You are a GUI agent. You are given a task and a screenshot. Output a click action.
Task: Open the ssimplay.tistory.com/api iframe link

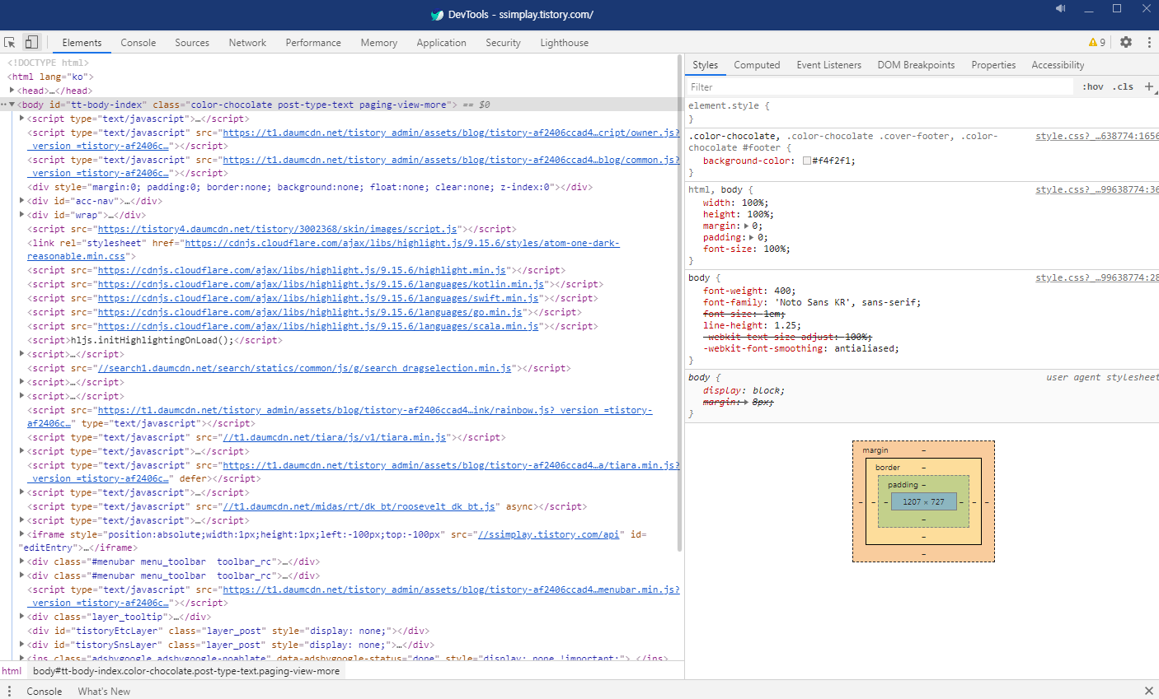[x=548, y=534]
